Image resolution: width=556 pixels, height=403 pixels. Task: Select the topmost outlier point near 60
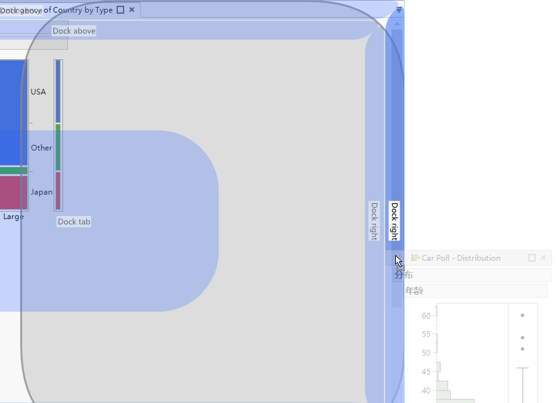point(523,315)
